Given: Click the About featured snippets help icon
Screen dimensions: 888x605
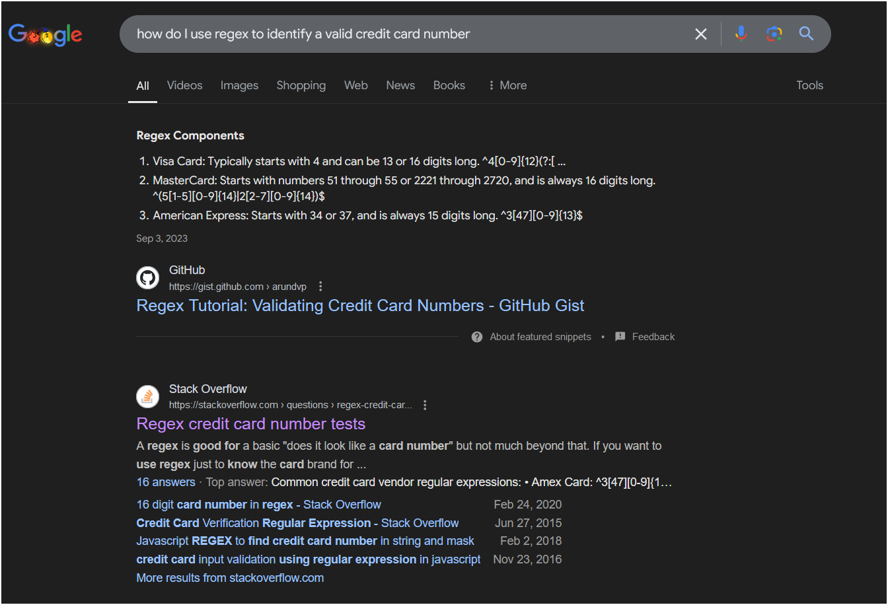Looking at the screenshot, I should [477, 337].
